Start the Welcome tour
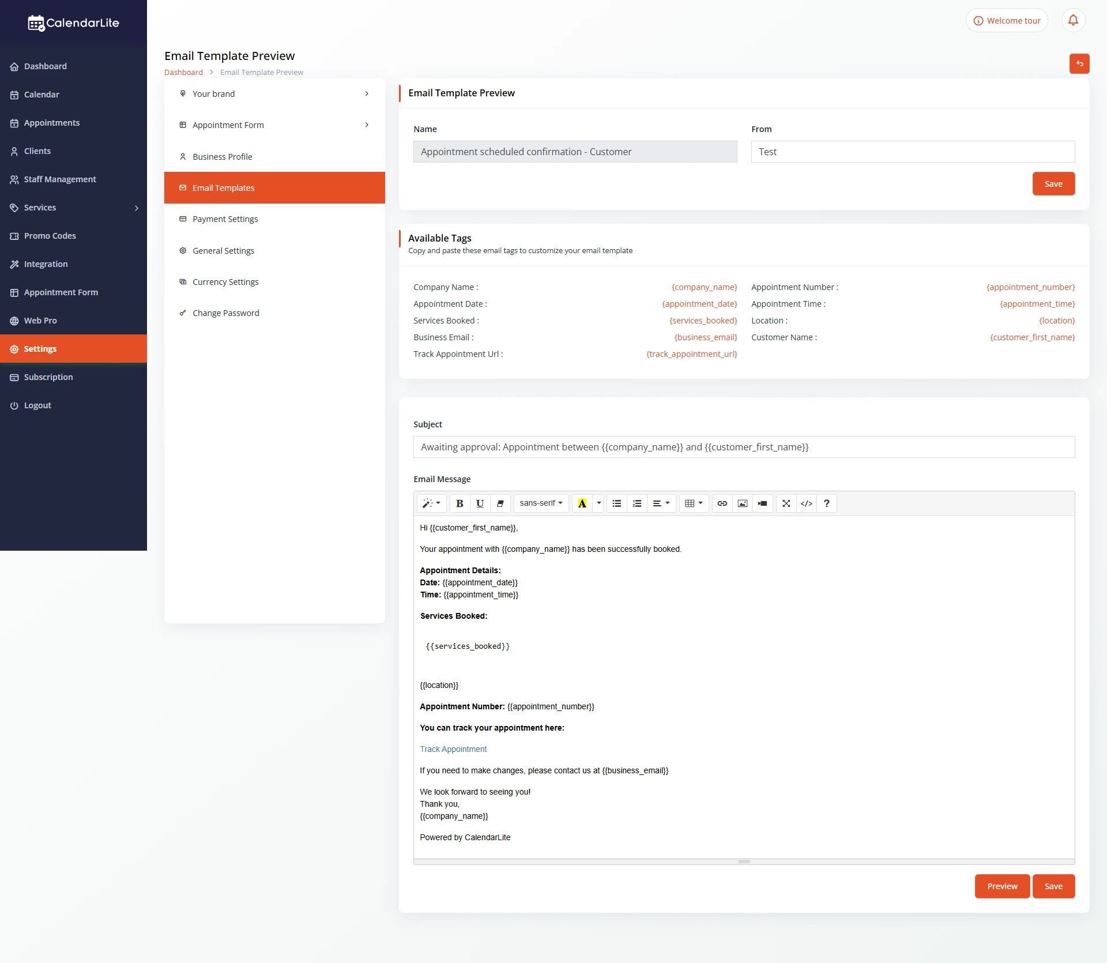The image size is (1107, 963). coord(1007,20)
